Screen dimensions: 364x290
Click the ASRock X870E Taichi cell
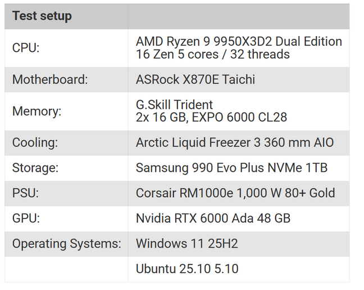click(195, 79)
